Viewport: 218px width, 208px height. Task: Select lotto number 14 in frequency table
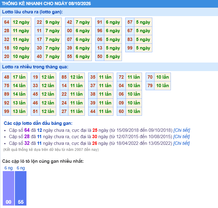tap(64, 86)
